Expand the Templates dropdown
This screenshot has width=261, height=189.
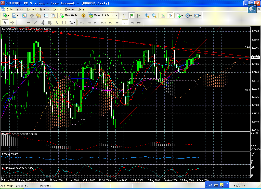[200, 16]
